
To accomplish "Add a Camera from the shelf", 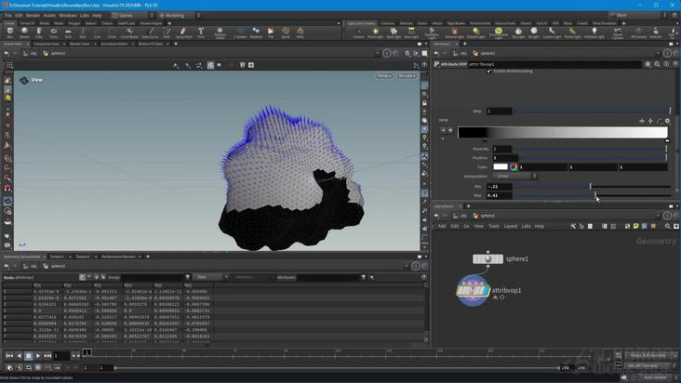I will [359, 33].
